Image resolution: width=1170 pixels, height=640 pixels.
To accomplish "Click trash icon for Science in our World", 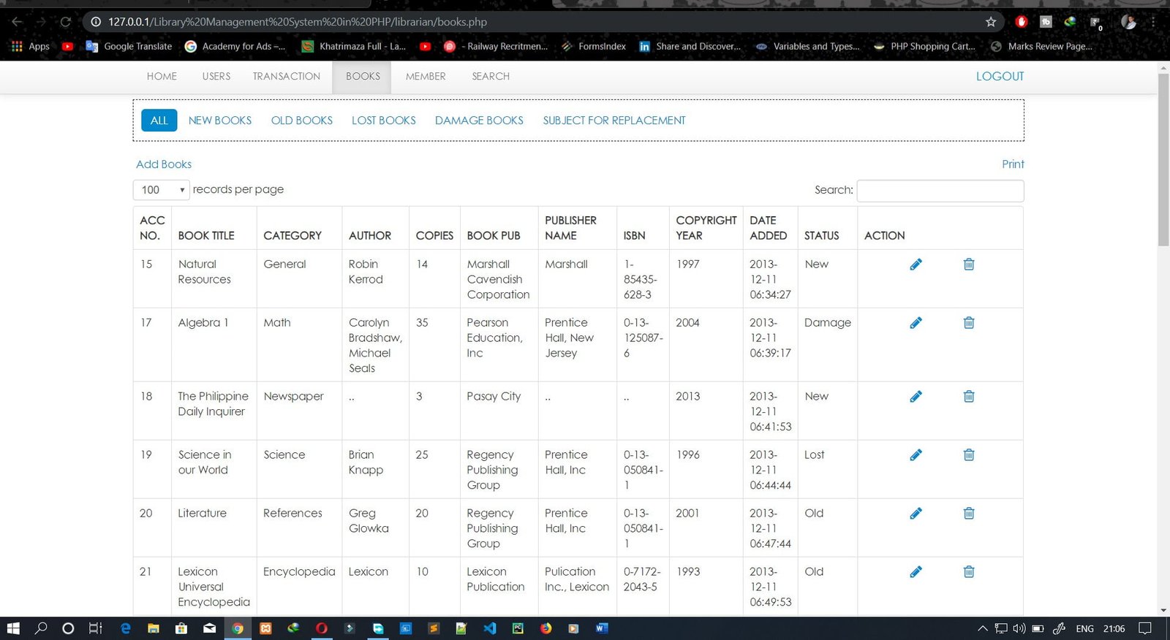I will [x=969, y=455].
